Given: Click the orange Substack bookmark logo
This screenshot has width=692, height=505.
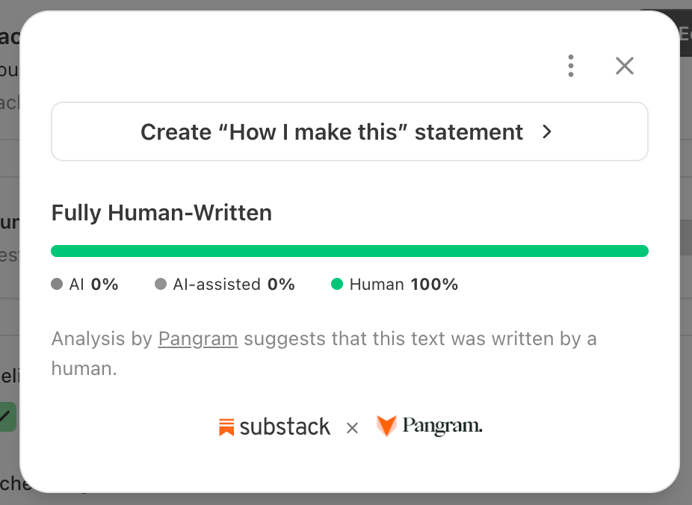Looking at the screenshot, I should coord(226,427).
